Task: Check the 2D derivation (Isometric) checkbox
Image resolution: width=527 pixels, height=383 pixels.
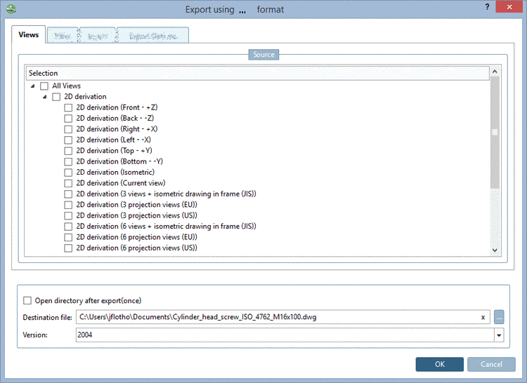Action: tap(68, 173)
